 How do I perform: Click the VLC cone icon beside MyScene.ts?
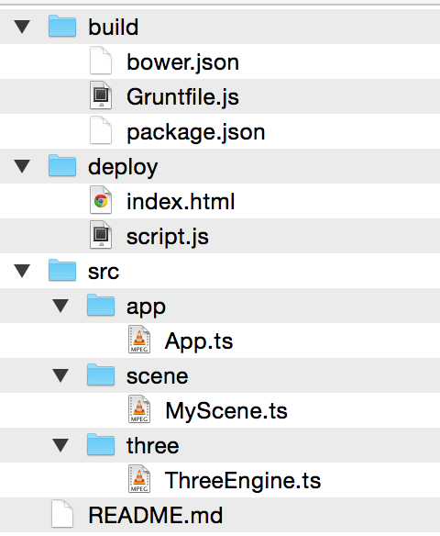pos(139,409)
